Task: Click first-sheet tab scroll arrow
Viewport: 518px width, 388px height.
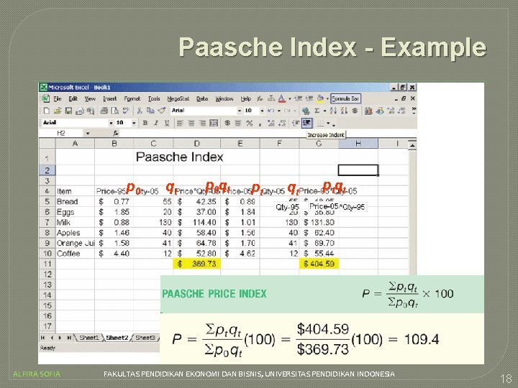Action: click(43, 338)
